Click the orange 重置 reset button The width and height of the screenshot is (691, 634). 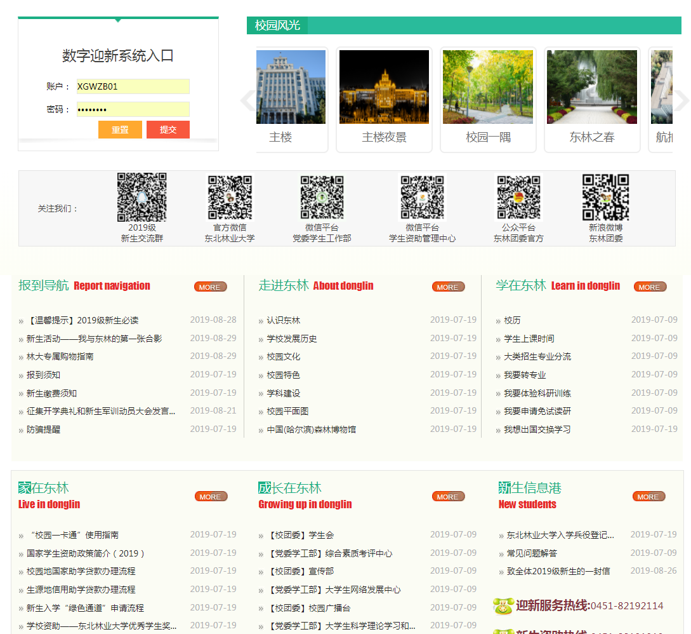tap(120, 130)
